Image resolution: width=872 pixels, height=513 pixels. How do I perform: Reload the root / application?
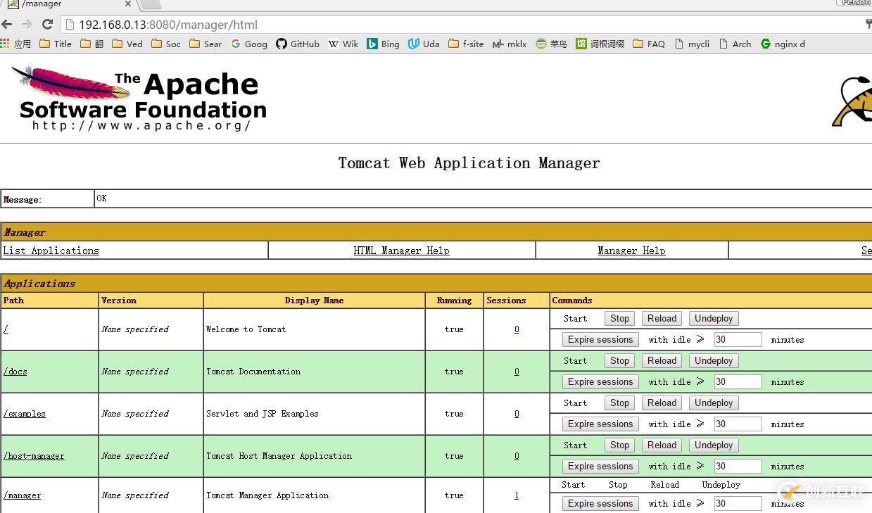click(662, 319)
